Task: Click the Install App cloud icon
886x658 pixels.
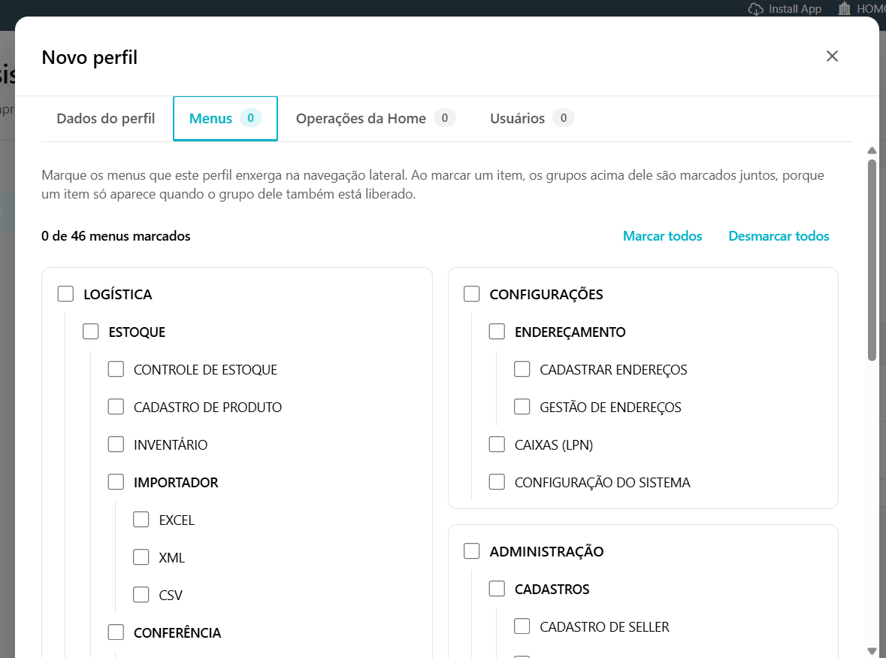Action: click(755, 9)
